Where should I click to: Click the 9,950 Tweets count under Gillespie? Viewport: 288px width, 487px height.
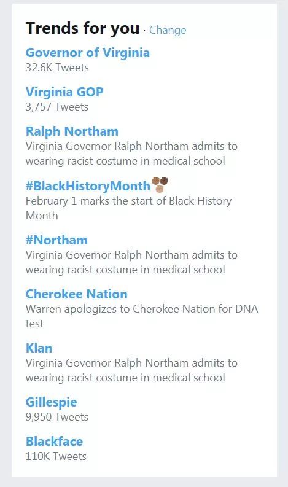pos(57,417)
